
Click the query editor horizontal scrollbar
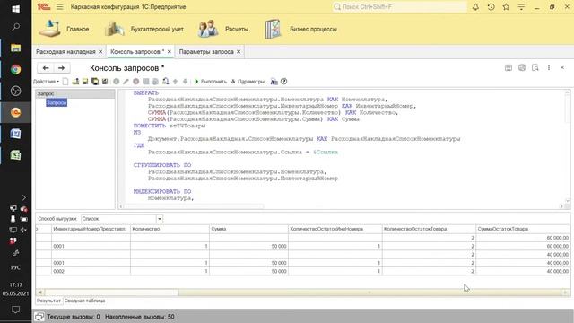point(341,206)
